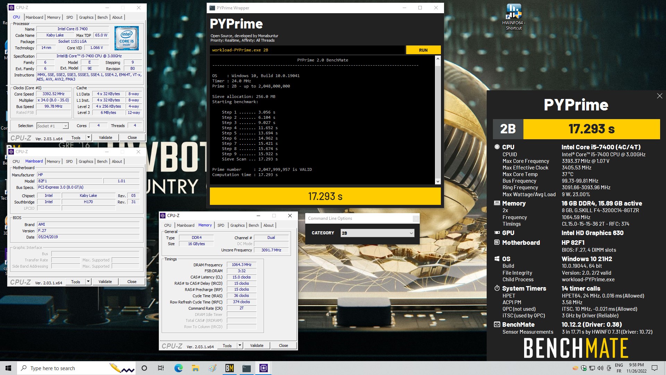Click the yellow RUN button in PYPrime
This screenshot has width=666, height=375.
423,50
